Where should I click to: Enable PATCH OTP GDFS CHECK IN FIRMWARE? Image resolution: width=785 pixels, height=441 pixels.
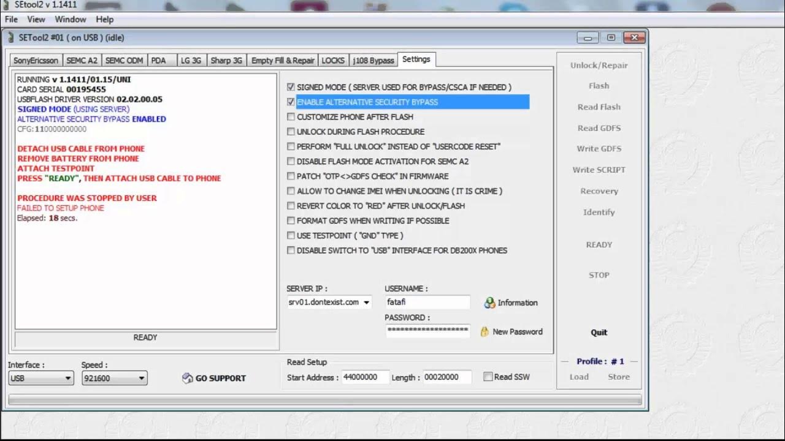point(291,176)
